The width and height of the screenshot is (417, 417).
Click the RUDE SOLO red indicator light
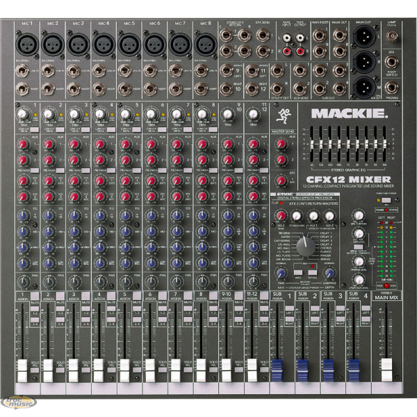(x=386, y=286)
